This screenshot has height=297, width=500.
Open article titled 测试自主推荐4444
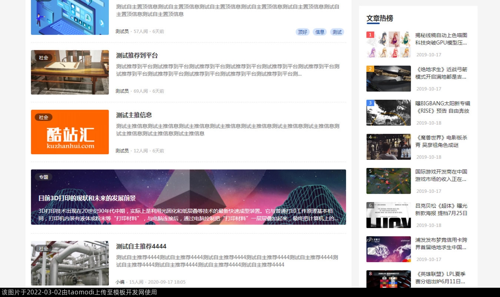[x=141, y=246]
